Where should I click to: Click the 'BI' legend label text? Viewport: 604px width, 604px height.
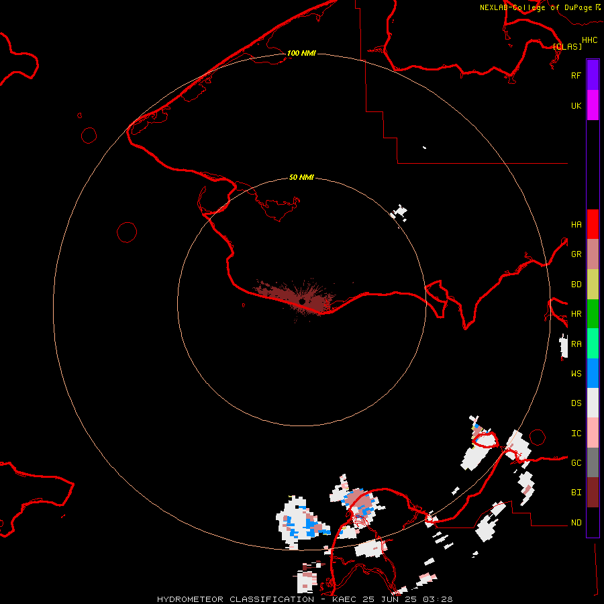point(576,493)
